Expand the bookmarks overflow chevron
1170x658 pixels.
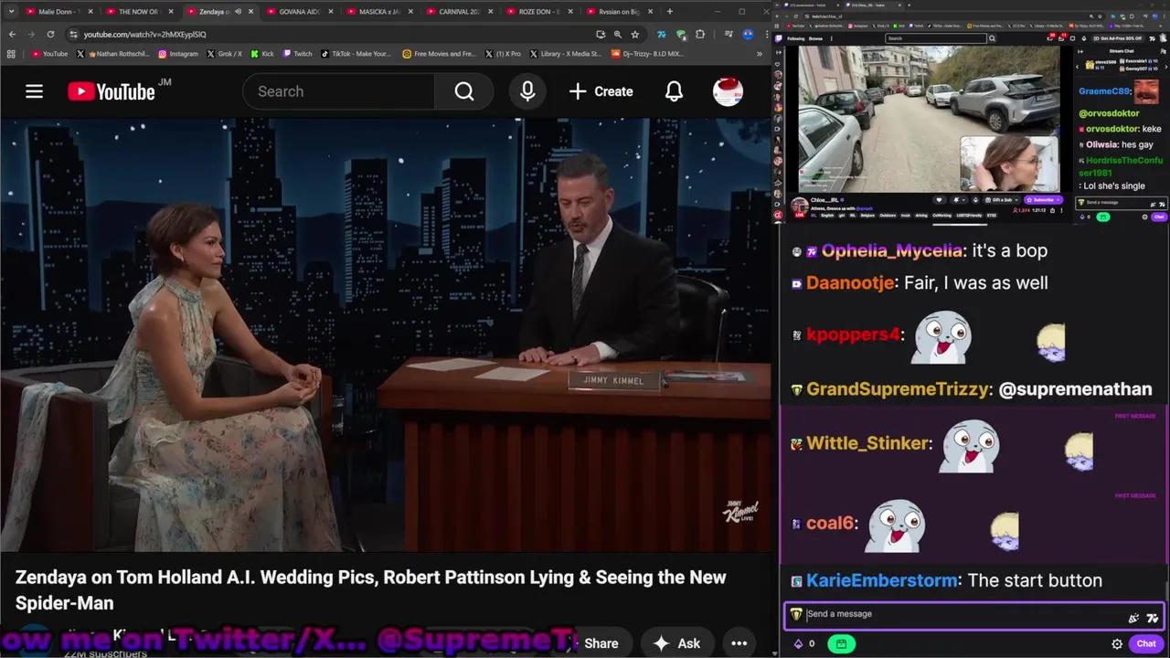[x=760, y=54]
